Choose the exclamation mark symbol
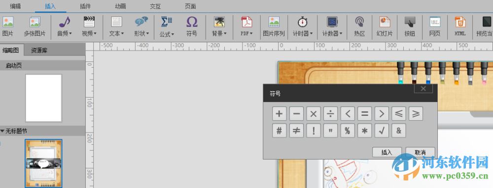 click(x=314, y=131)
